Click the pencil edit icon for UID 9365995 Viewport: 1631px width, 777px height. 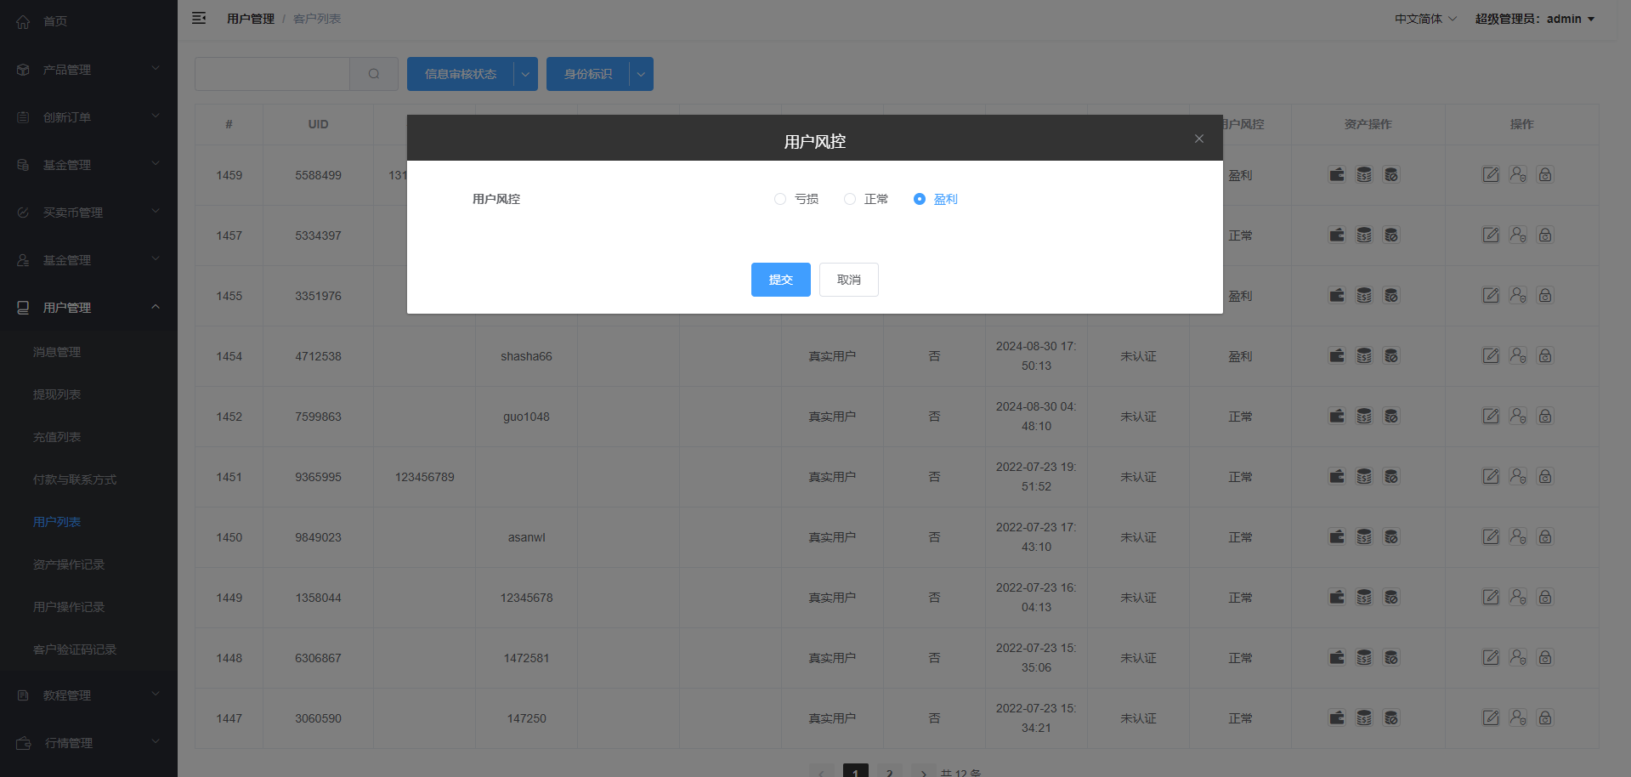1491,477
